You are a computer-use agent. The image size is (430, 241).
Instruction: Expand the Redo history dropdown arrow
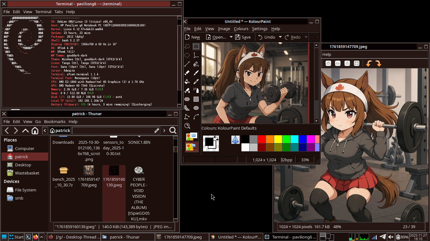point(306,37)
